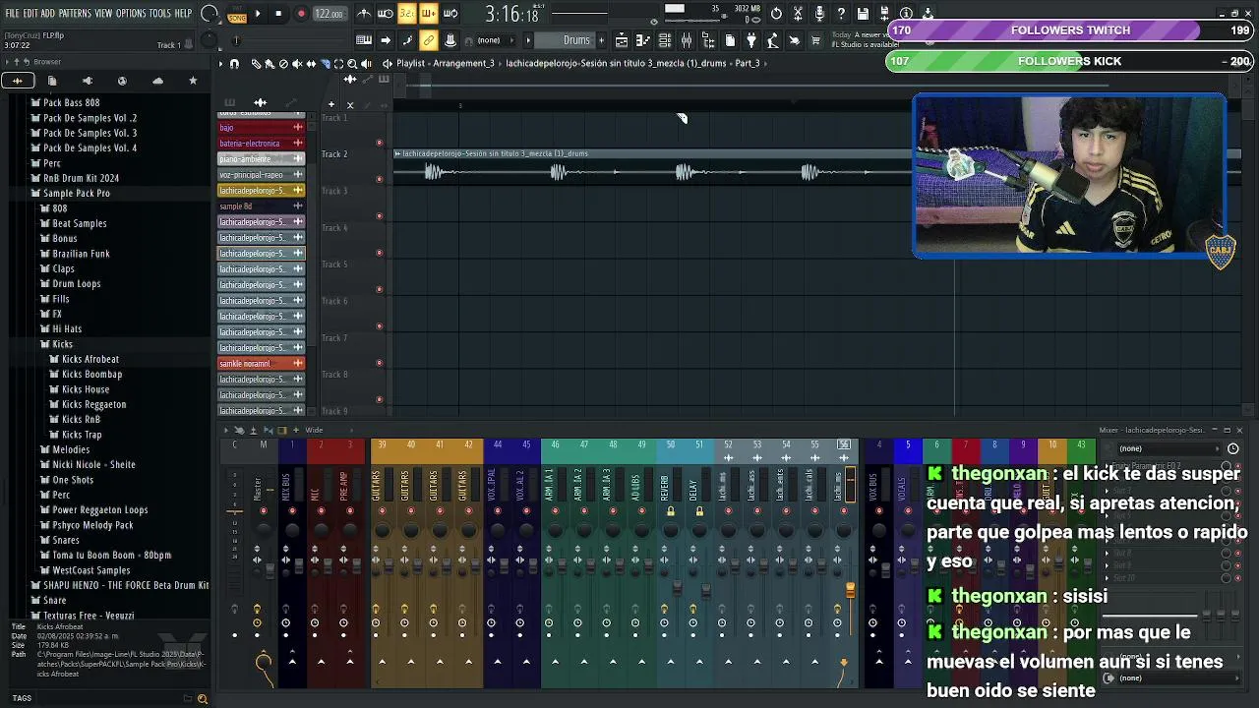Select the 'bateria-electronica' clip in picker
The image size is (1259, 708).
261,144
